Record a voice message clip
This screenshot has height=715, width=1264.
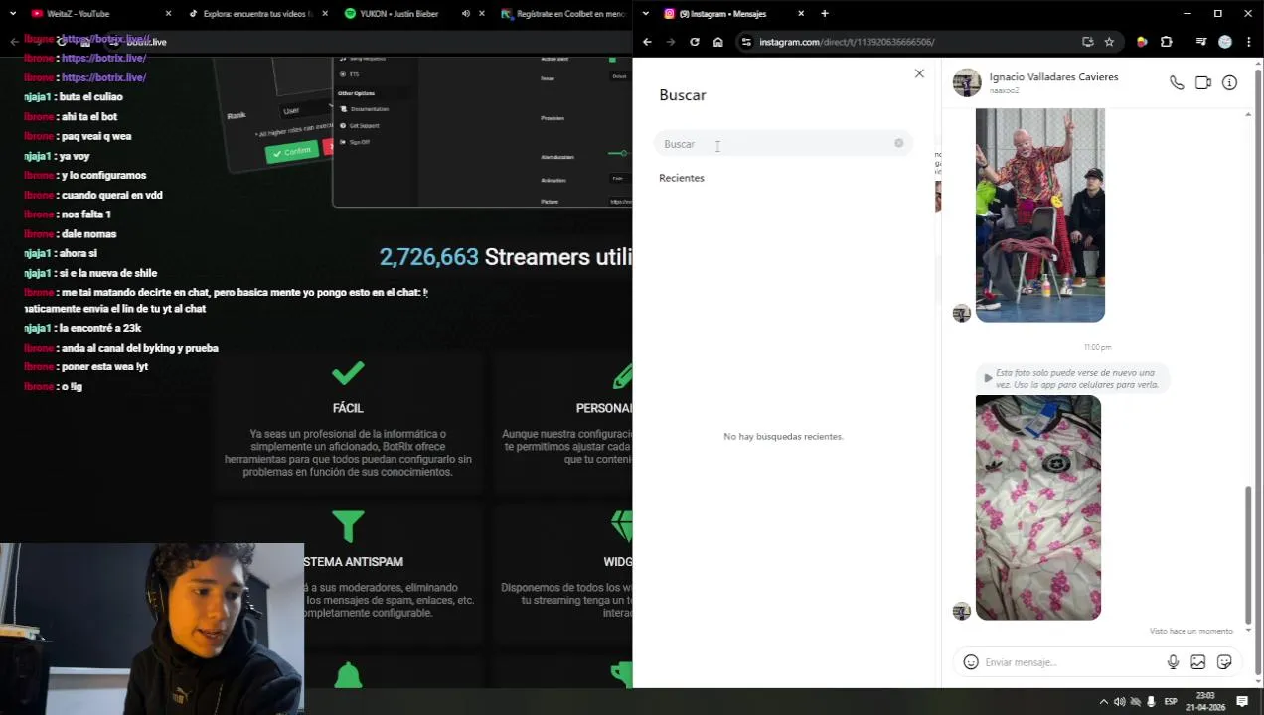point(1173,662)
